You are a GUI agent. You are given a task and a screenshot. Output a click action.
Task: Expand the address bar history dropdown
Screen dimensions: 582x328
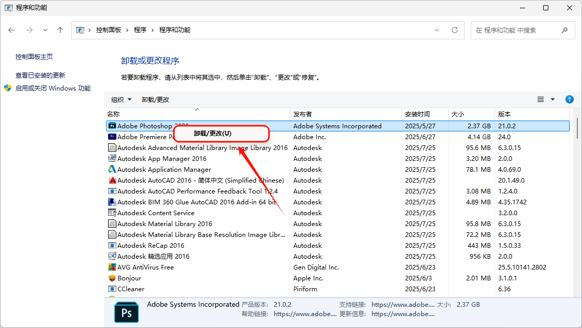(437, 30)
